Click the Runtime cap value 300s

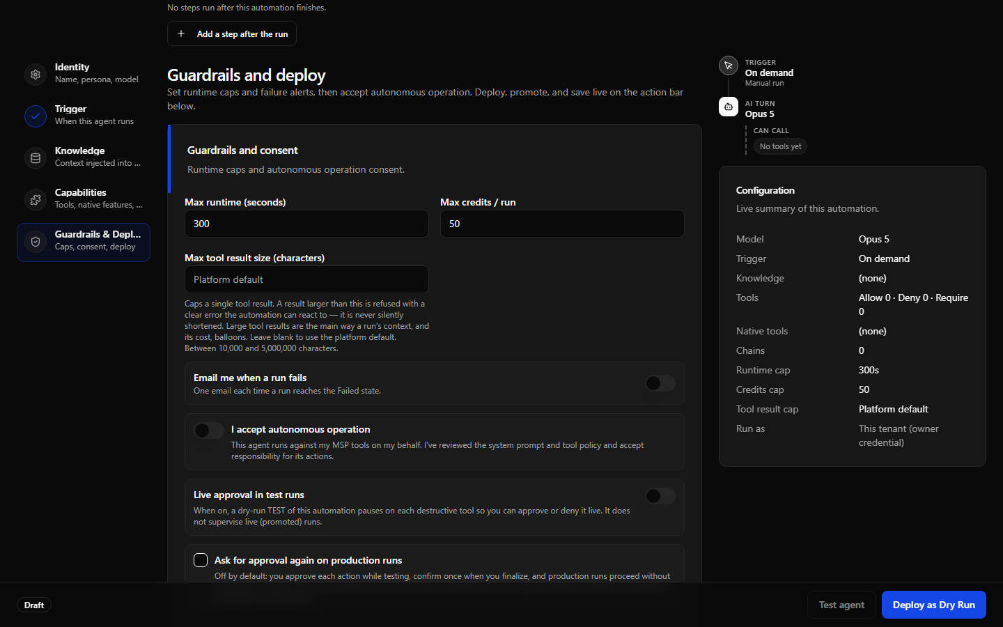pyautogui.click(x=869, y=370)
